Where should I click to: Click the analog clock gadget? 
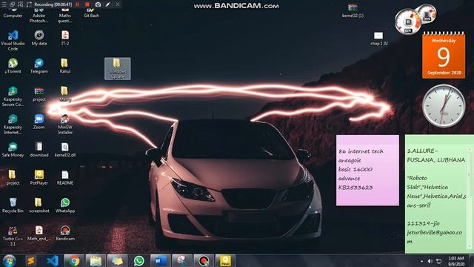(444, 106)
